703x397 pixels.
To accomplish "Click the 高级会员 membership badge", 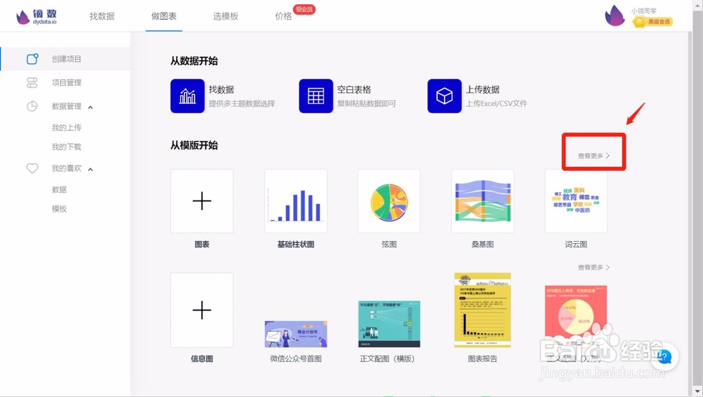I will click(x=653, y=22).
